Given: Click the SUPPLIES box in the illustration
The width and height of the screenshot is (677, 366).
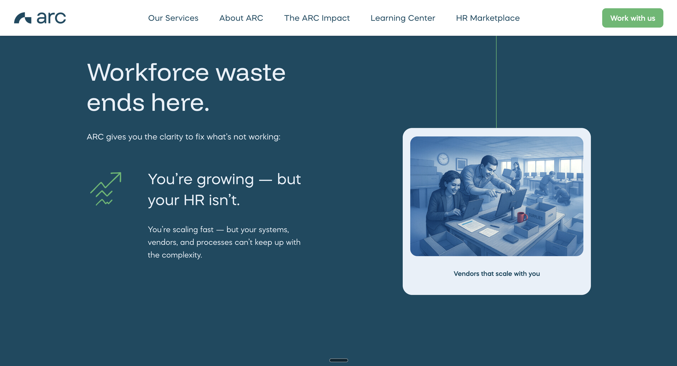Looking at the screenshot, I should point(539,215).
